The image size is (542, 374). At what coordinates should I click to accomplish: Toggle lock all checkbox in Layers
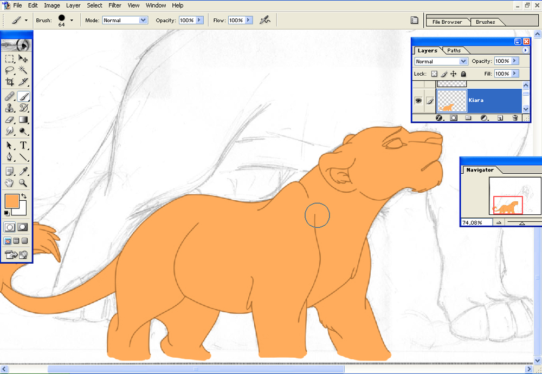pos(463,74)
